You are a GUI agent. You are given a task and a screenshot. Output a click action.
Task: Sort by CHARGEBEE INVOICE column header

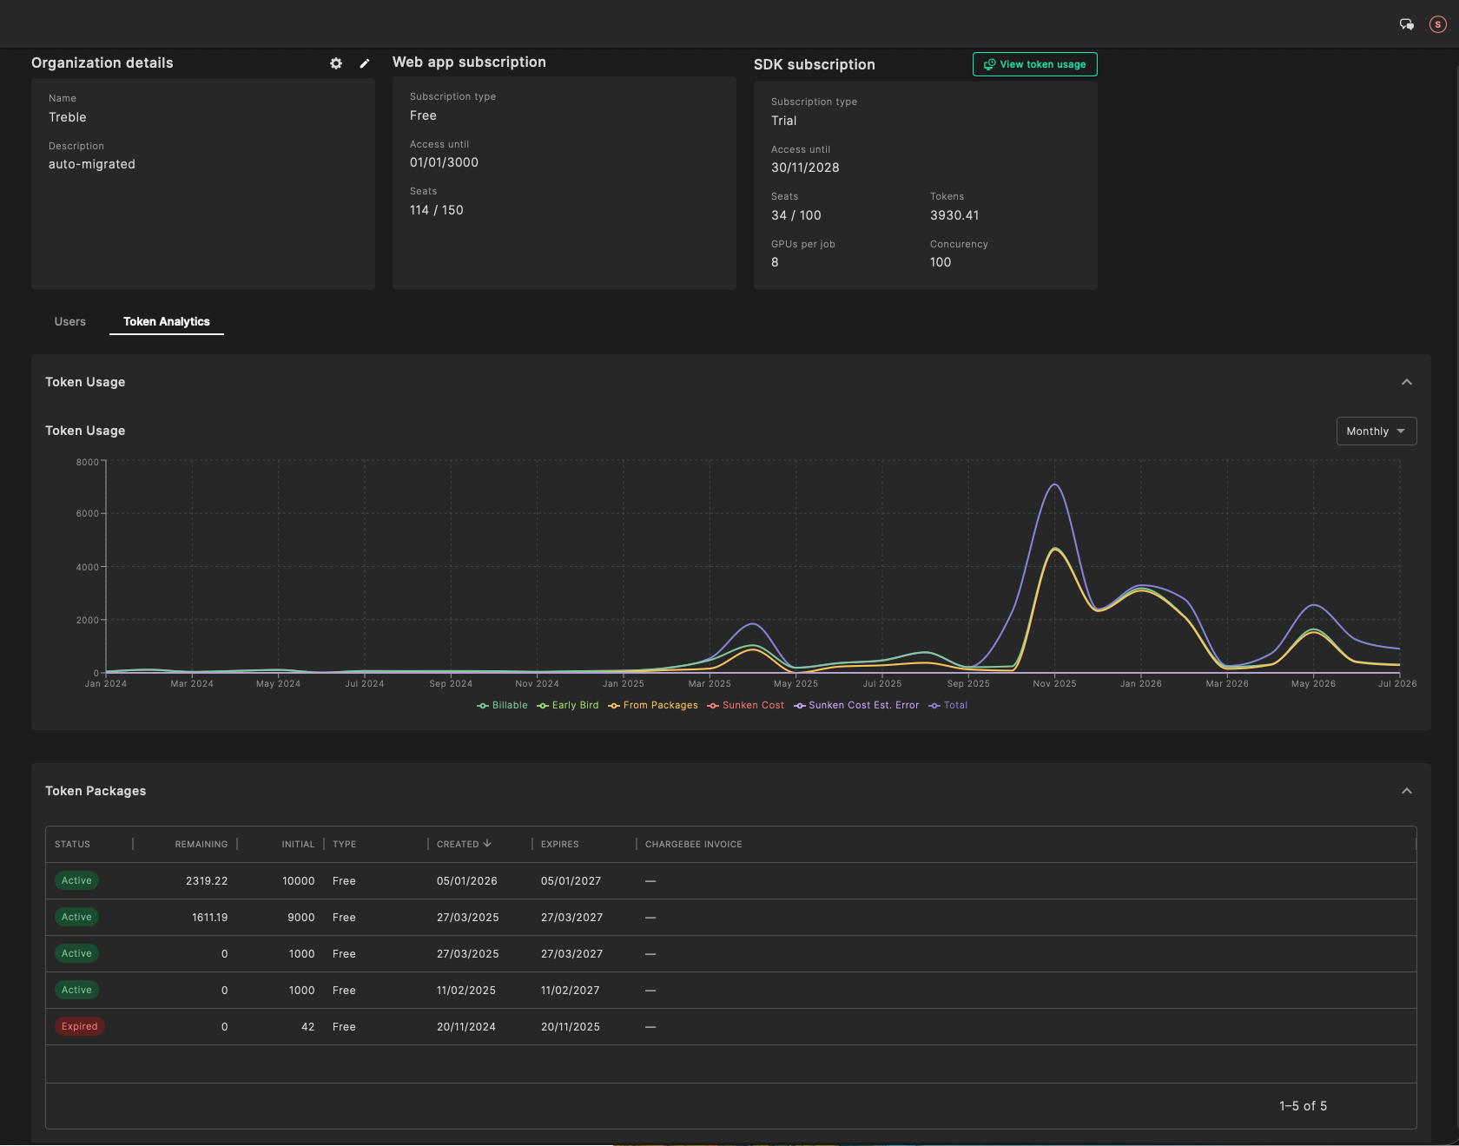[693, 844]
